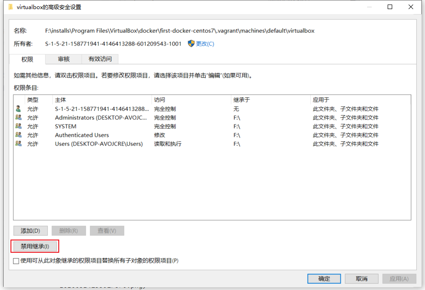Image resolution: width=425 pixels, height=290 pixels.
Task: Click 读取和执行 access value in Users row
Action: [168, 144]
